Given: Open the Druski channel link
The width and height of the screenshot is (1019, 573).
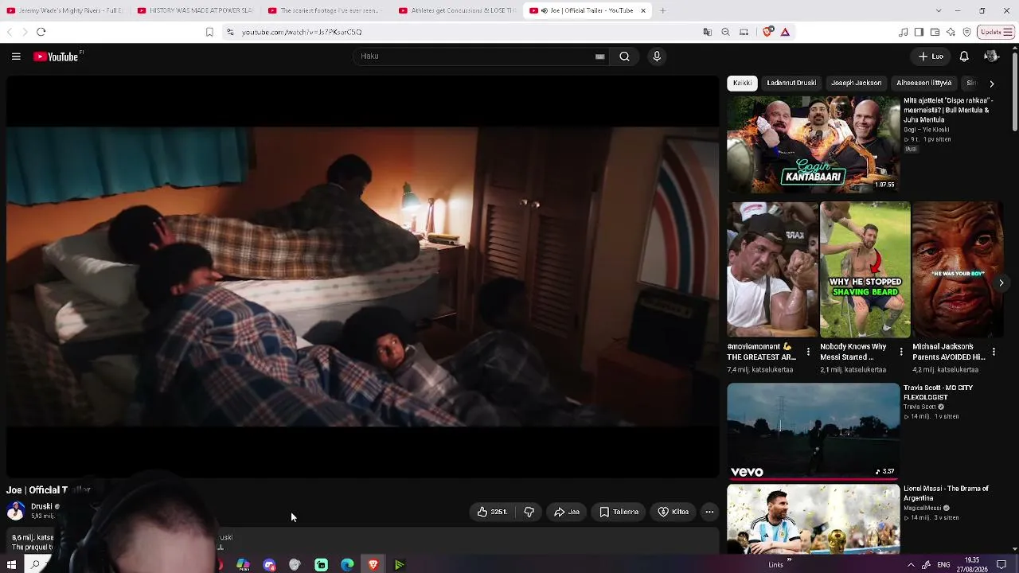Looking at the screenshot, I should [41, 506].
